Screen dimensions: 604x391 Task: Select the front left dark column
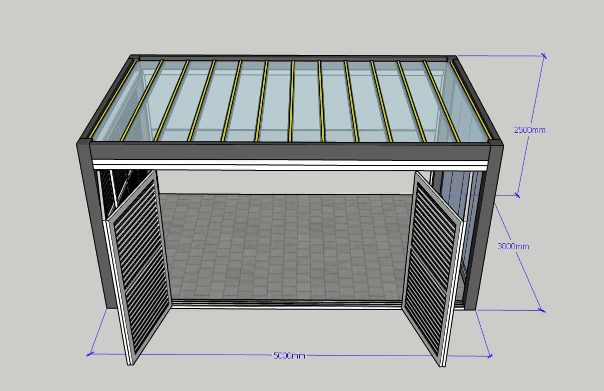coord(92,225)
